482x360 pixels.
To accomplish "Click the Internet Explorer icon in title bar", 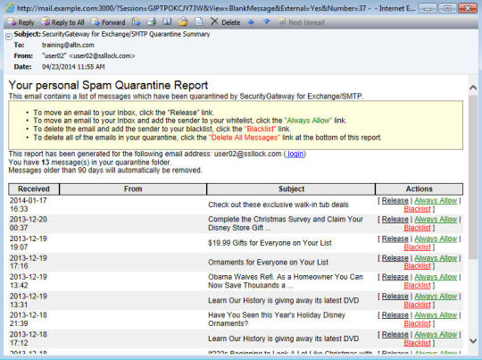I will pos(10,7).
